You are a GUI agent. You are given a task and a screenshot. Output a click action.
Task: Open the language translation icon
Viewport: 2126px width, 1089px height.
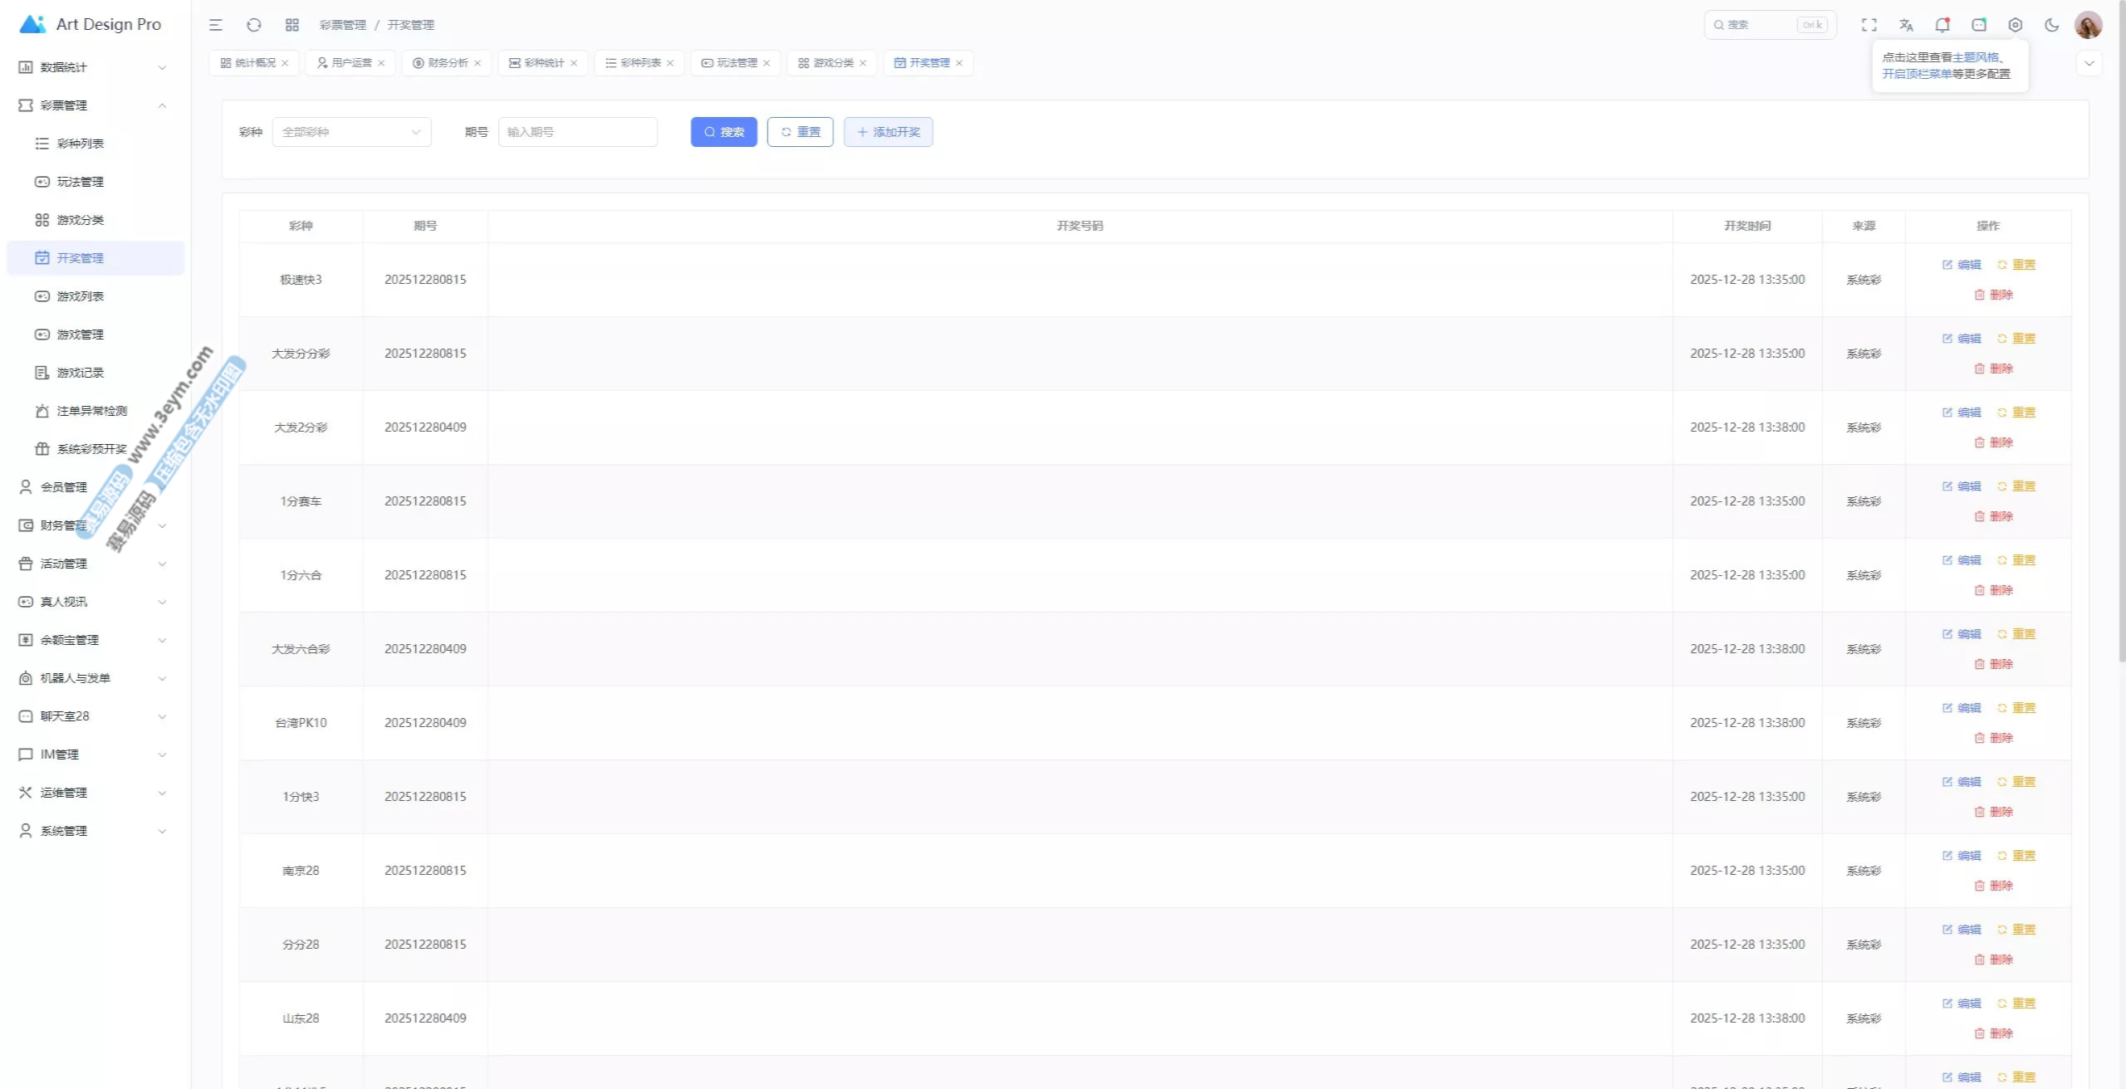tap(1905, 25)
